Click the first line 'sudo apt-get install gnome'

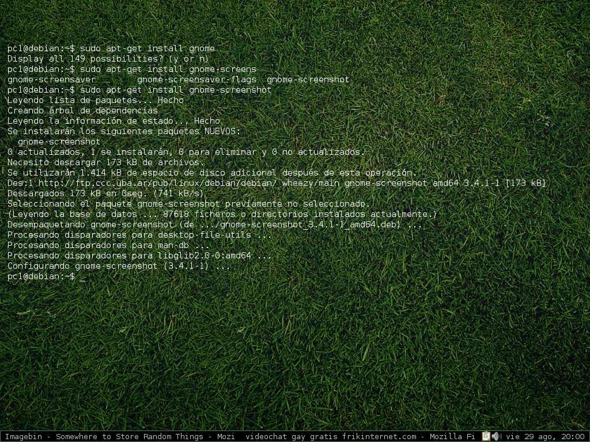point(111,48)
